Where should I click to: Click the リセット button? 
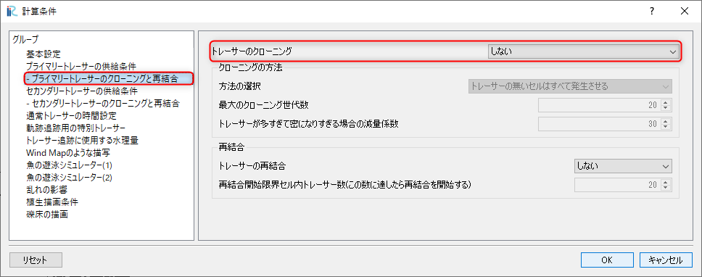point(36,260)
